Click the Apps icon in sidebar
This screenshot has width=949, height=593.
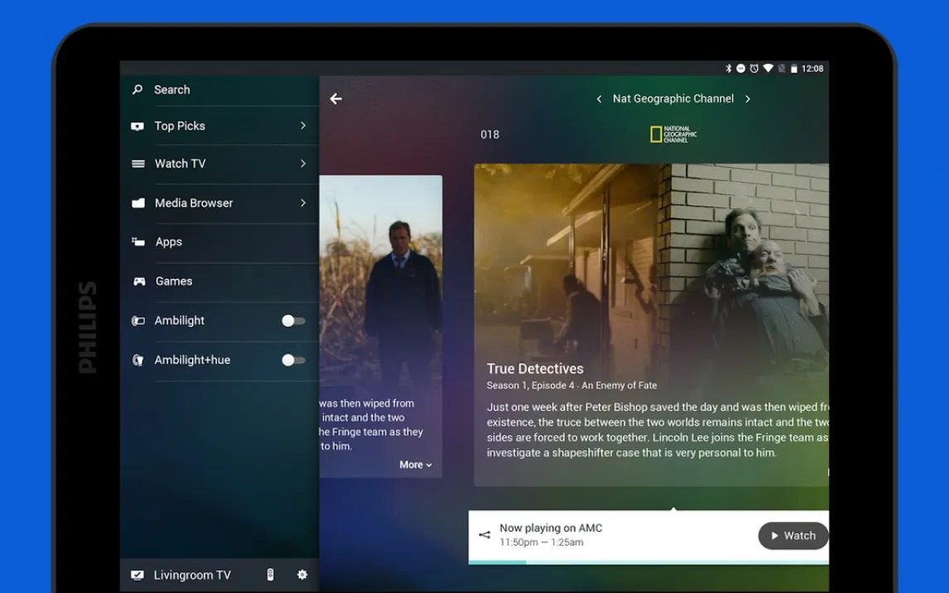coord(138,242)
